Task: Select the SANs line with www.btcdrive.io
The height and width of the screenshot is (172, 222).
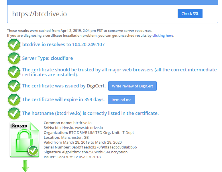Action: 73,128
